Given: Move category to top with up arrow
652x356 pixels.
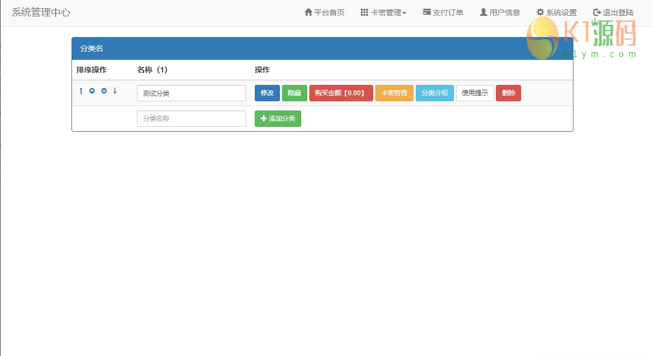Looking at the screenshot, I should [81, 91].
